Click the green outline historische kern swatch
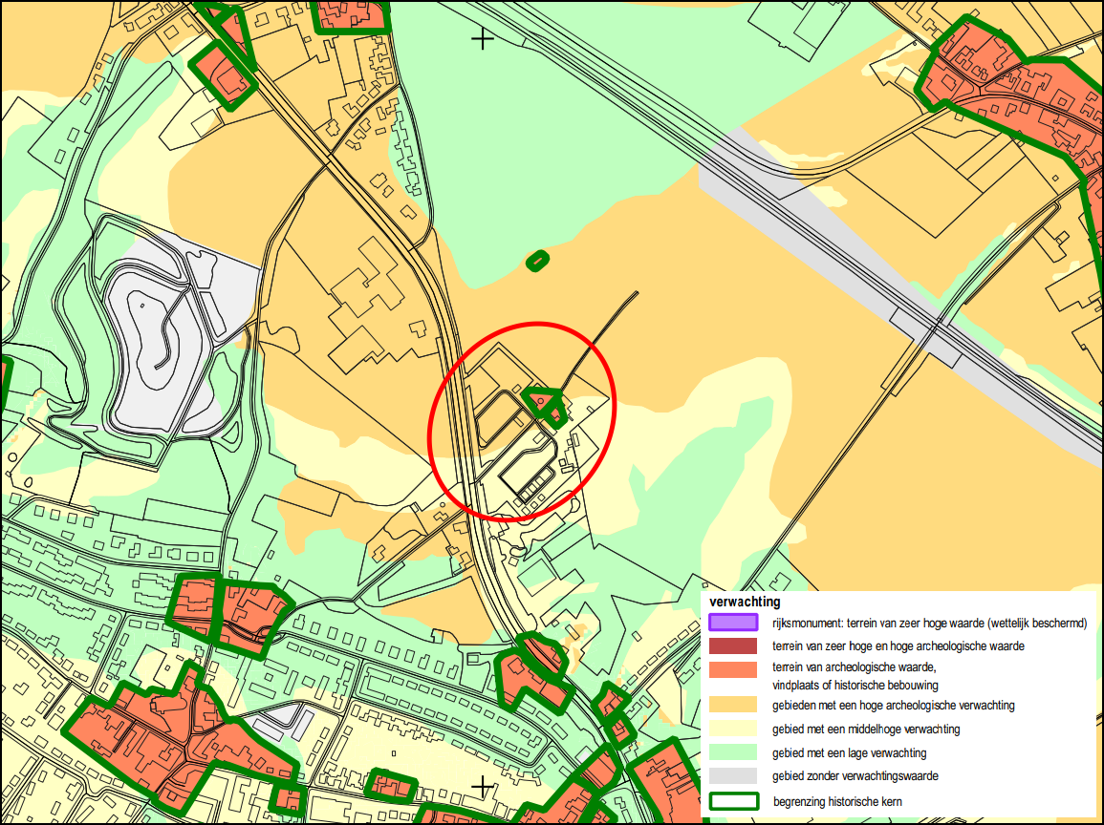This screenshot has width=1104, height=825. (x=734, y=801)
